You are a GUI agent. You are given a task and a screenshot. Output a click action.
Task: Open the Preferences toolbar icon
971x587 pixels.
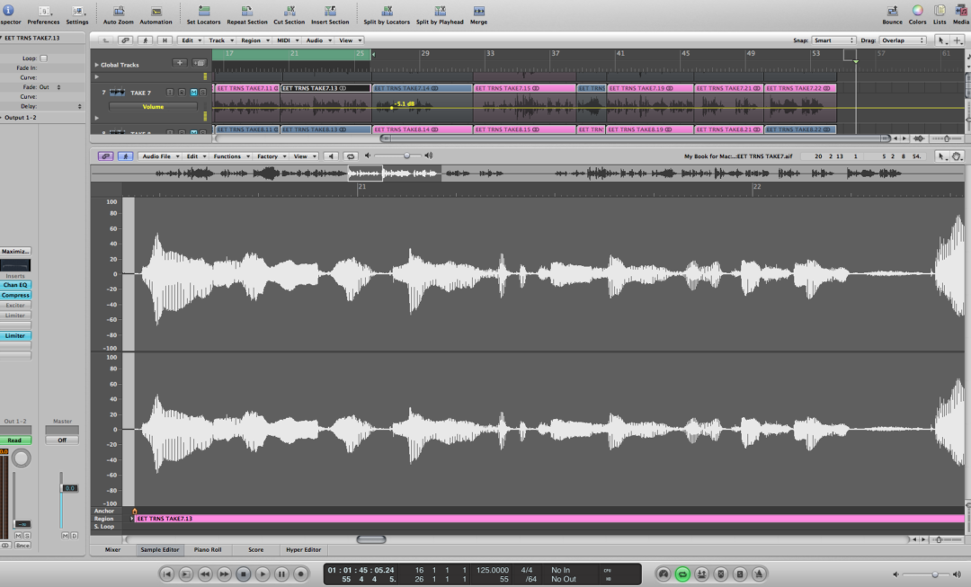(43, 11)
